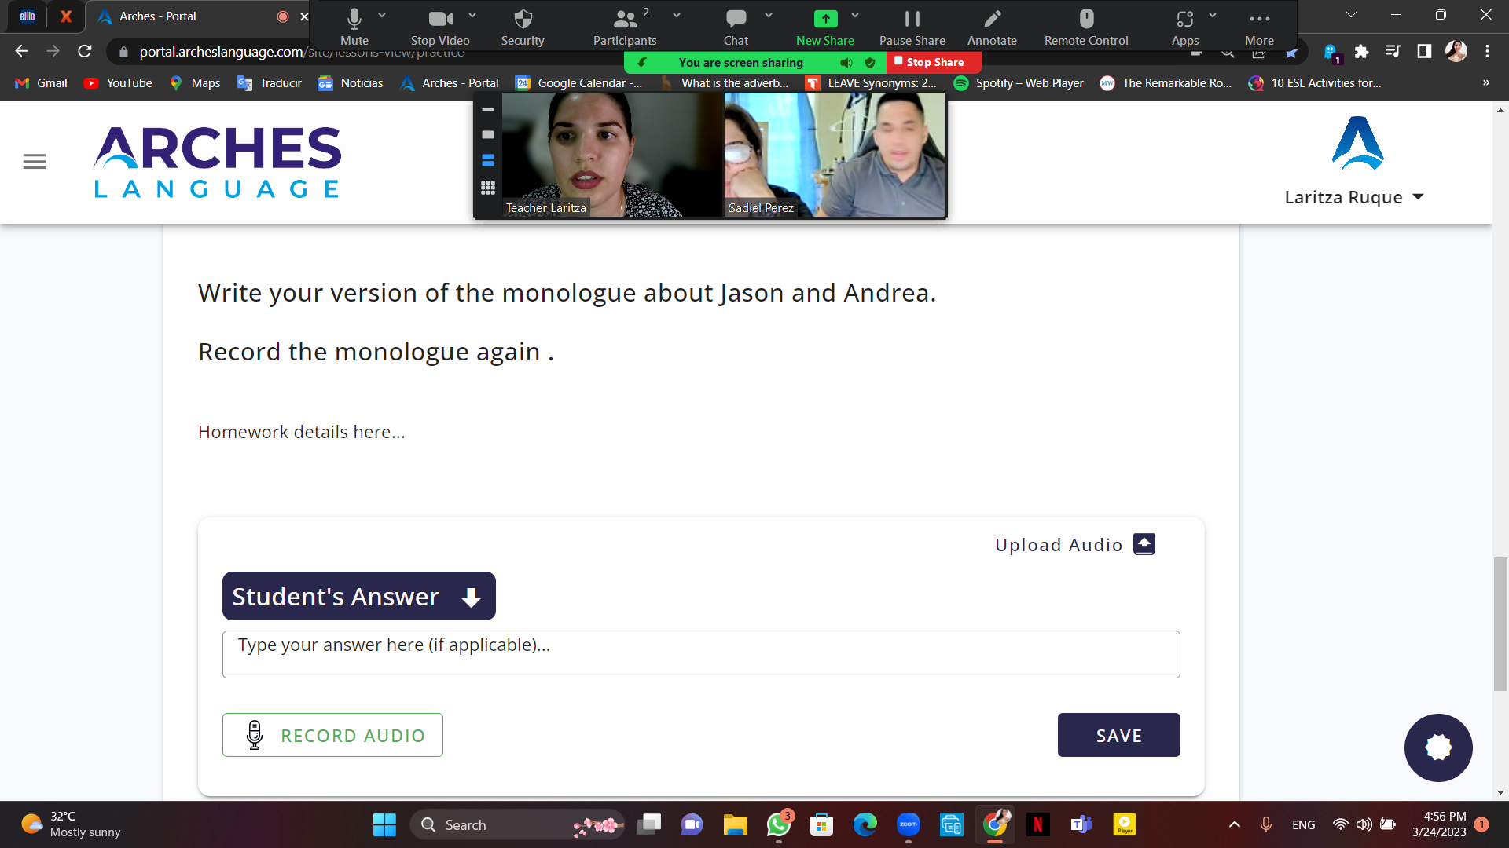Image resolution: width=1509 pixels, height=848 pixels.
Task: Start a New Share
Action: [825, 27]
